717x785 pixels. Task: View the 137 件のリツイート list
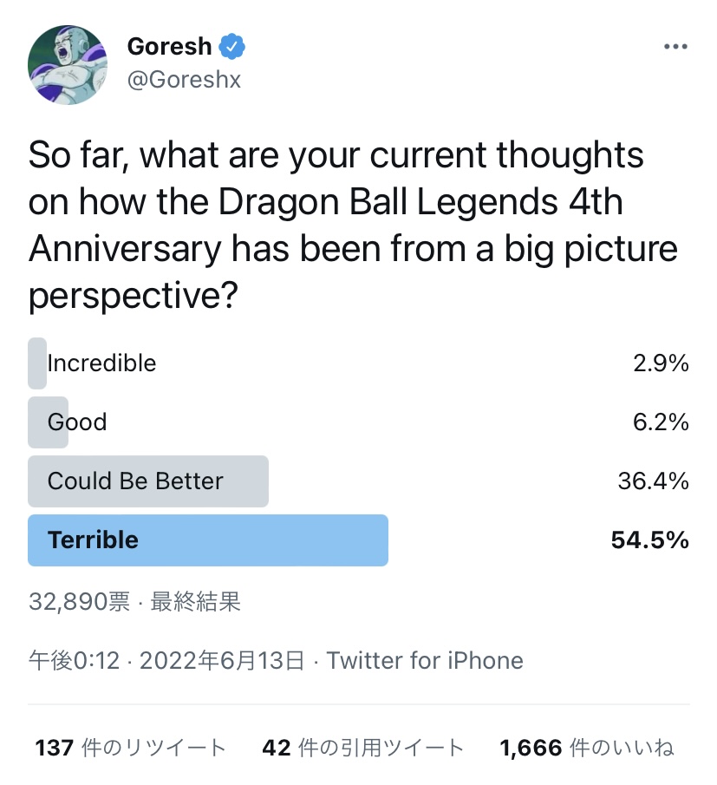130,748
